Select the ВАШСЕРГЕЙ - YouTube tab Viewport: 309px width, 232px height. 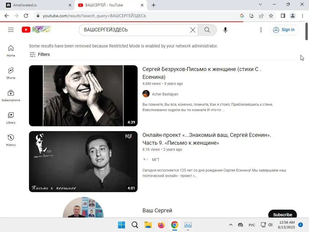click(110, 5)
